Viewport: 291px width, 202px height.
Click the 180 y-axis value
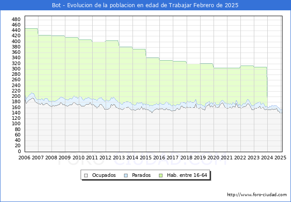pos(16,102)
